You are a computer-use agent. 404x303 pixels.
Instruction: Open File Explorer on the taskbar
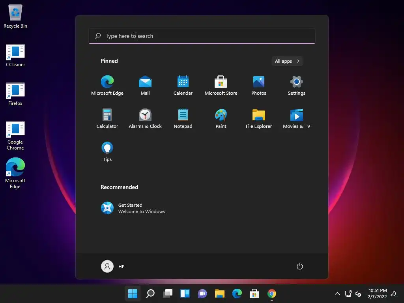coord(220,294)
